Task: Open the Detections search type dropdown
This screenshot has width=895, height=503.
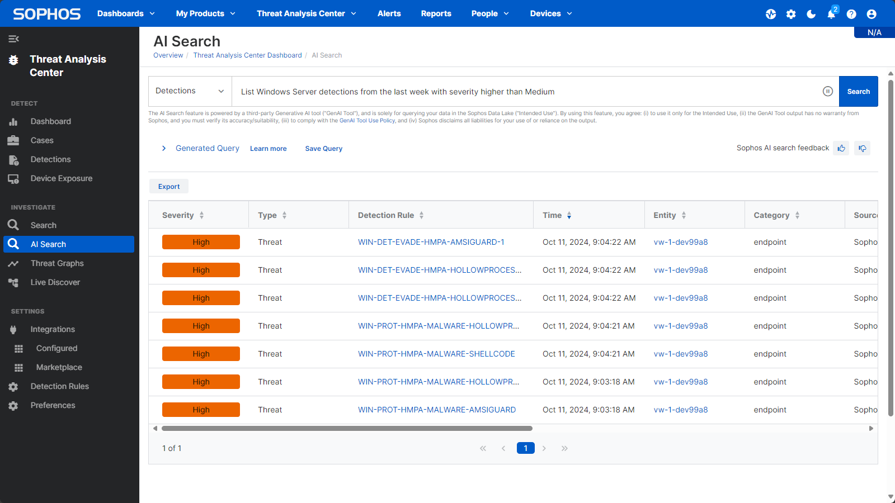Action: (x=190, y=91)
